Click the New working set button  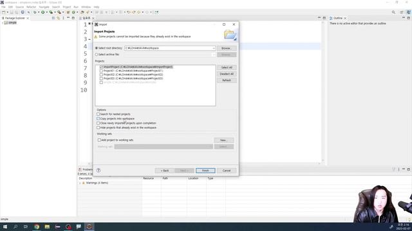(223, 141)
